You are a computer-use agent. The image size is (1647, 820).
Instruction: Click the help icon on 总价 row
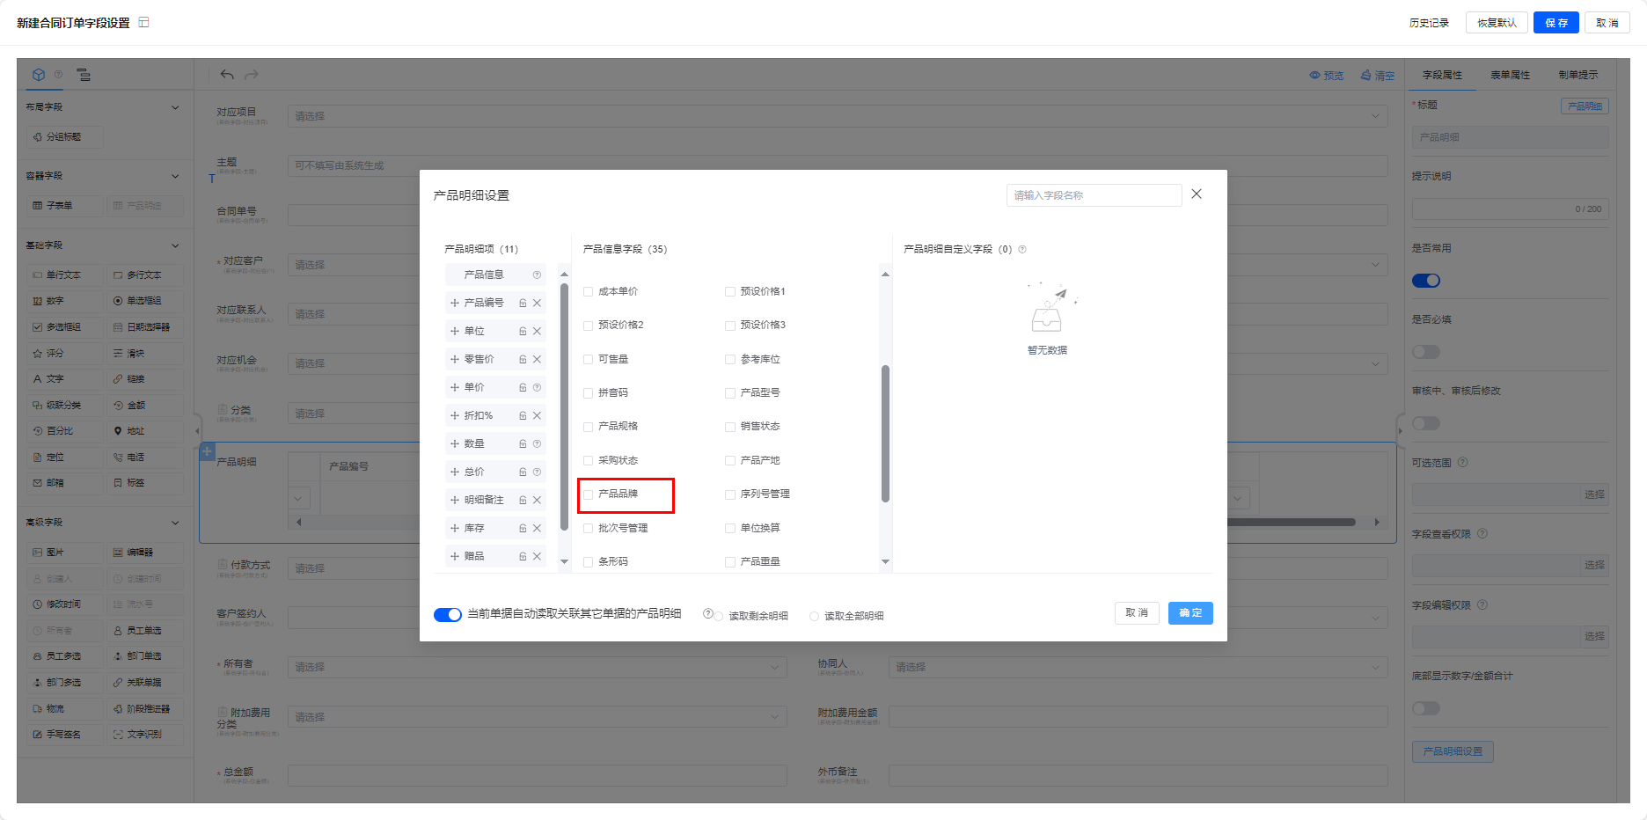coord(537,472)
